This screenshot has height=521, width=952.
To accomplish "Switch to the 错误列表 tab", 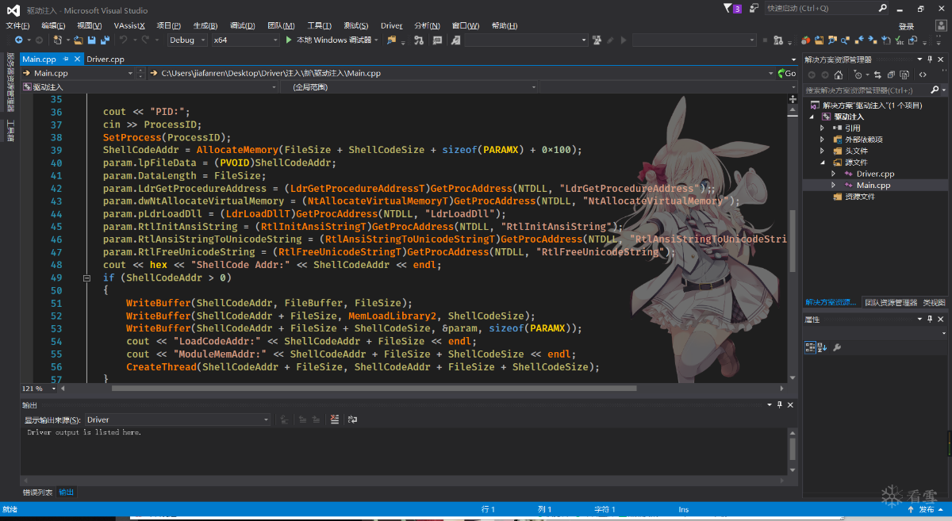I will pos(37,492).
